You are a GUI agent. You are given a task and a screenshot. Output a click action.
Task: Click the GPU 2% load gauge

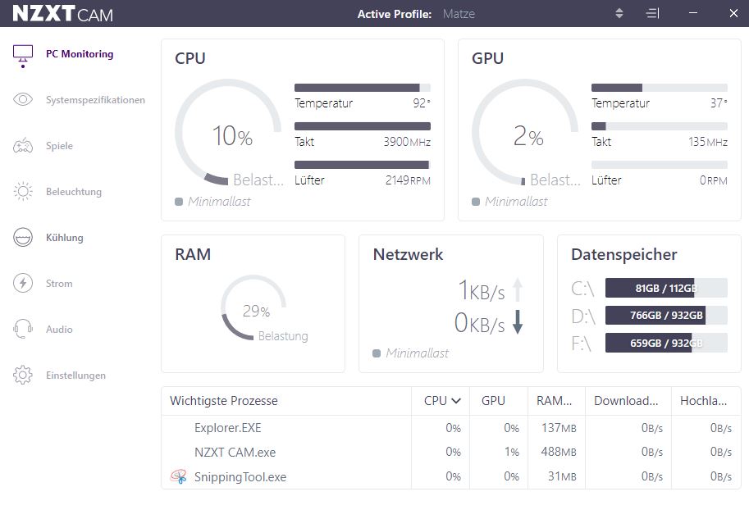(x=525, y=132)
